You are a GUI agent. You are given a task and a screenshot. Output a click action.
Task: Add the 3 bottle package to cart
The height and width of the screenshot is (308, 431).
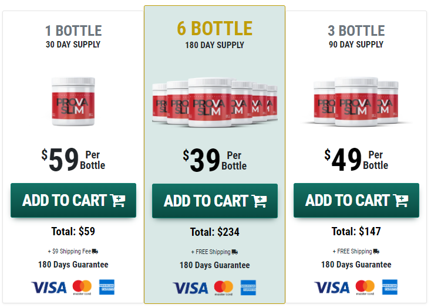pos(356,200)
